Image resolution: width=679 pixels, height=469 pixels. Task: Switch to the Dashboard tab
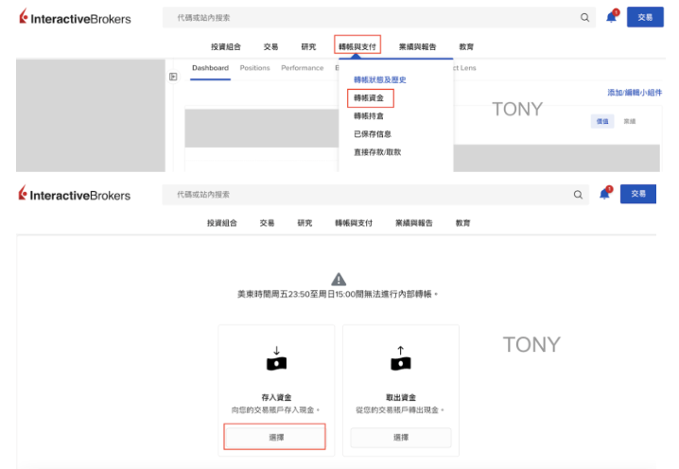tap(211, 68)
